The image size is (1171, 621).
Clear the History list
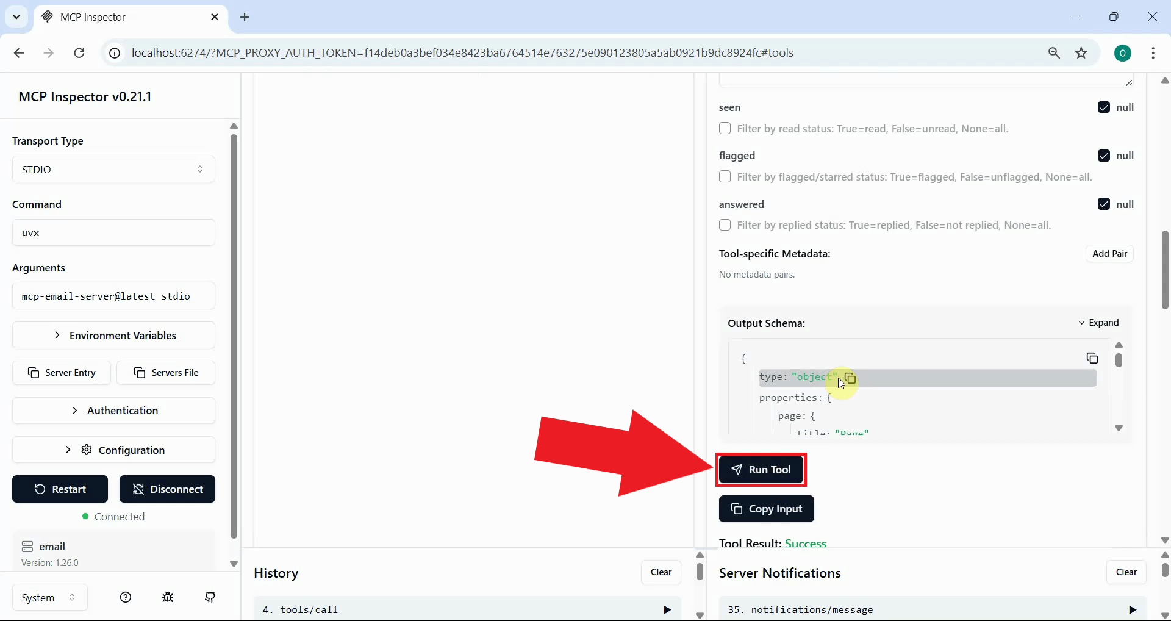tap(661, 572)
